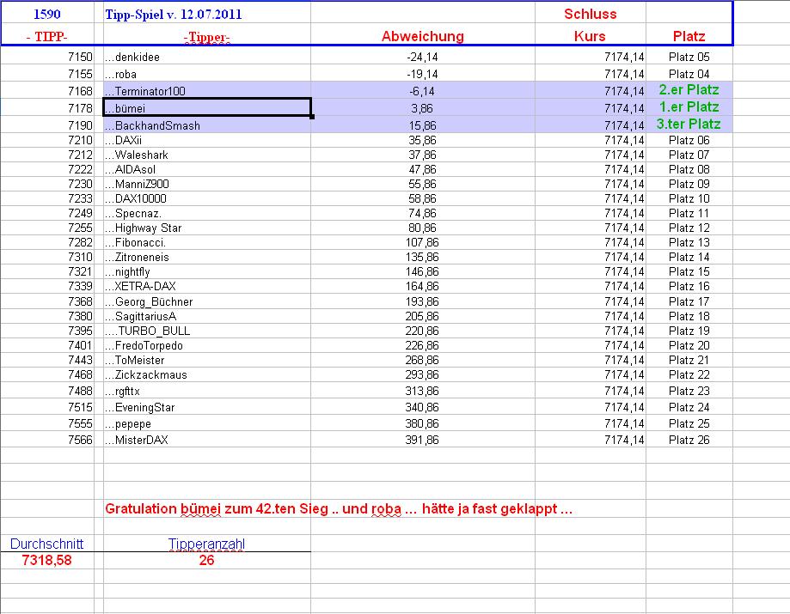Select the Platz column header

point(687,36)
